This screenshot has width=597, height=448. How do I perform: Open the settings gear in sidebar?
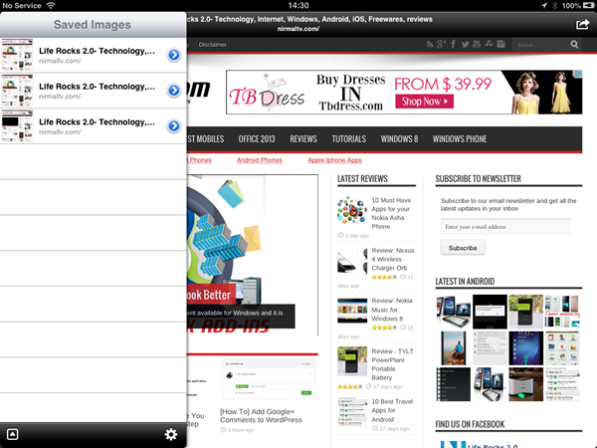coord(171,434)
